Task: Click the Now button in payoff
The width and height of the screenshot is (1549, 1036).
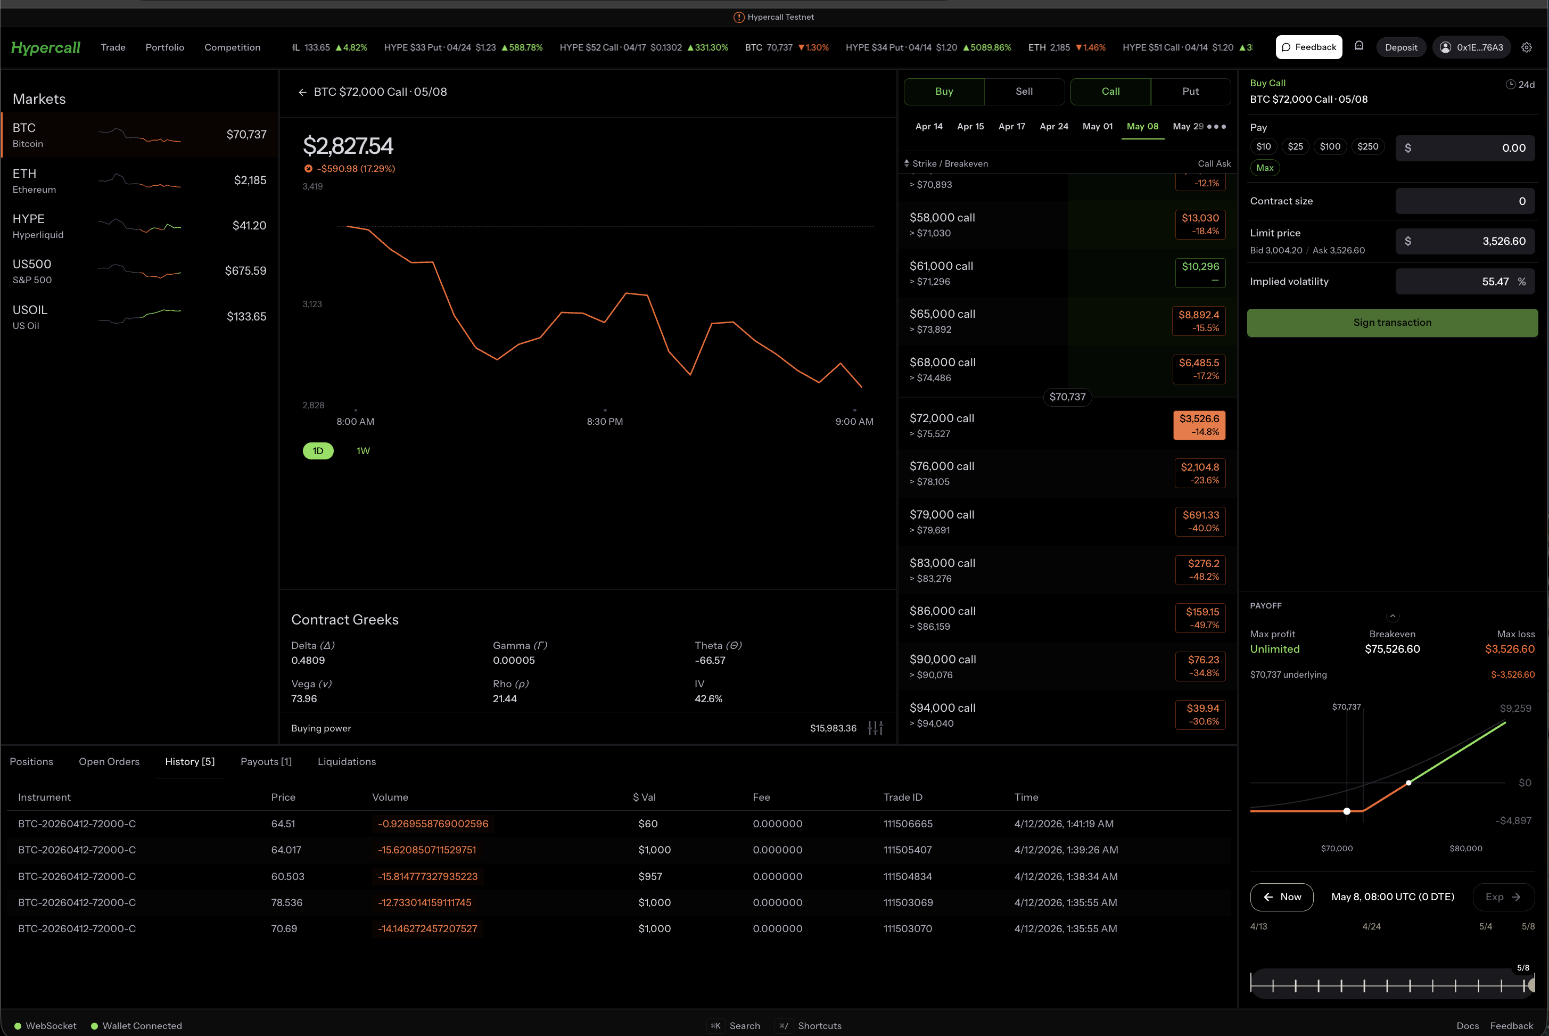Action: click(1281, 897)
